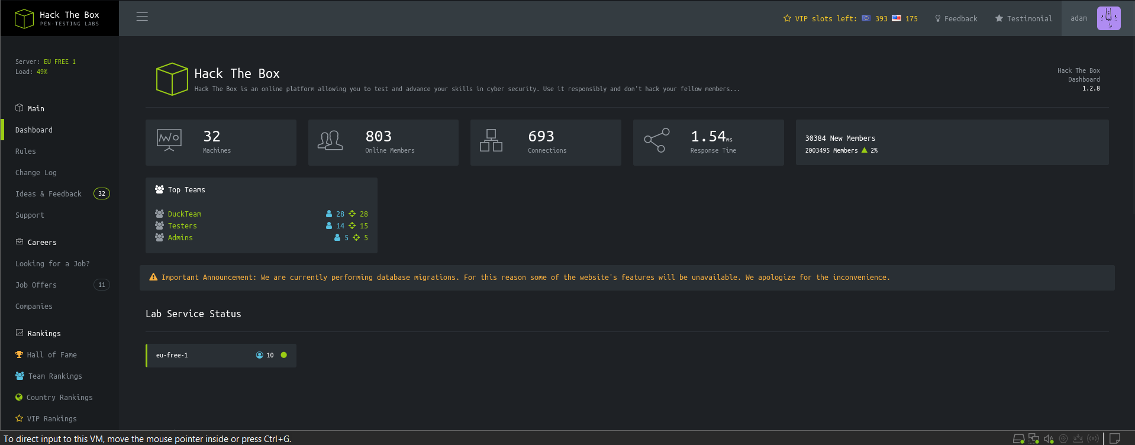Click the Hall of Fame trophy icon

click(19, 354)
